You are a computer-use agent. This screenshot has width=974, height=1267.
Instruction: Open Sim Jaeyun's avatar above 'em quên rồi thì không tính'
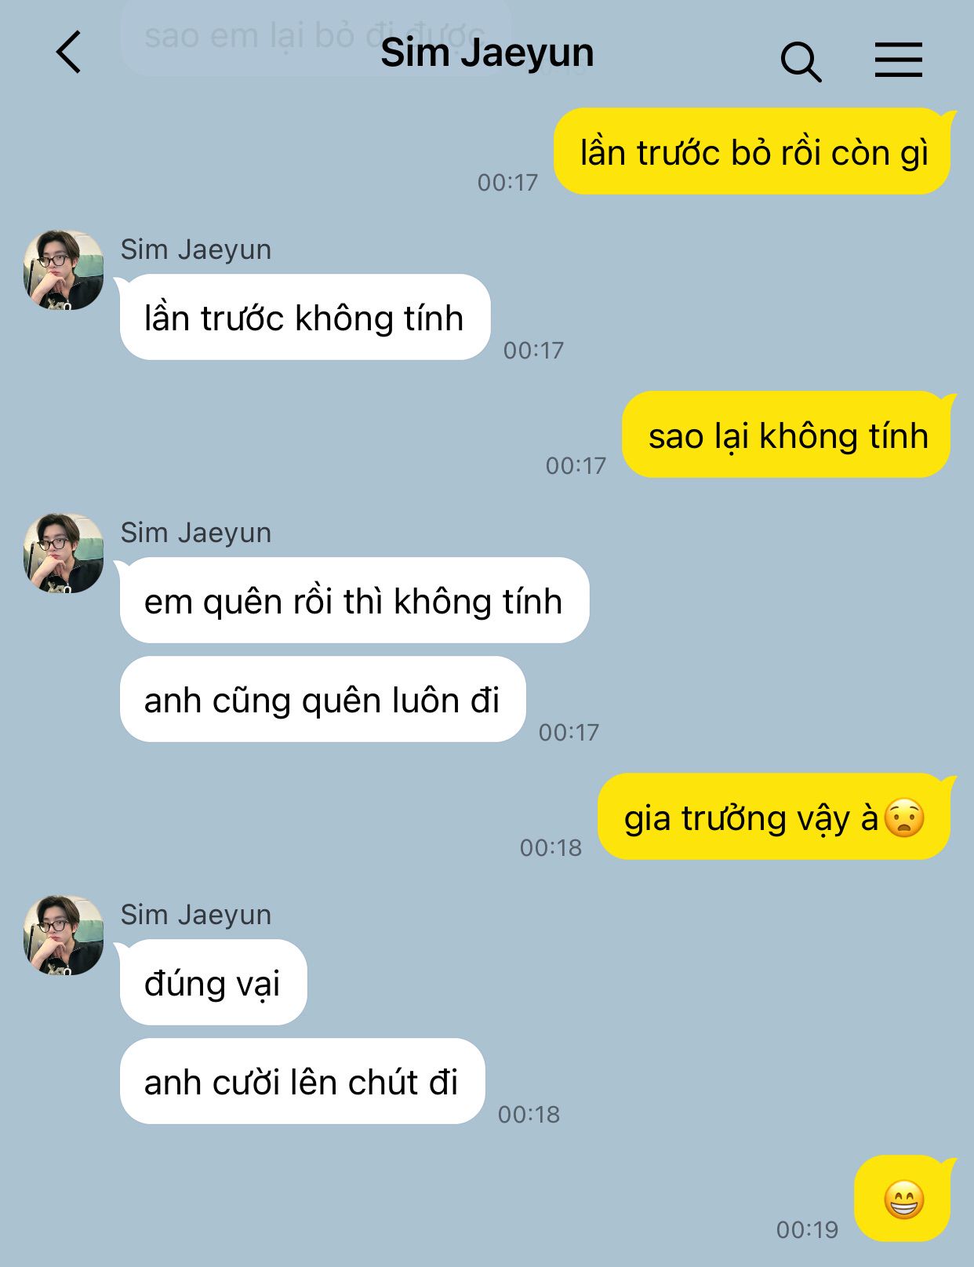point(64,553)
